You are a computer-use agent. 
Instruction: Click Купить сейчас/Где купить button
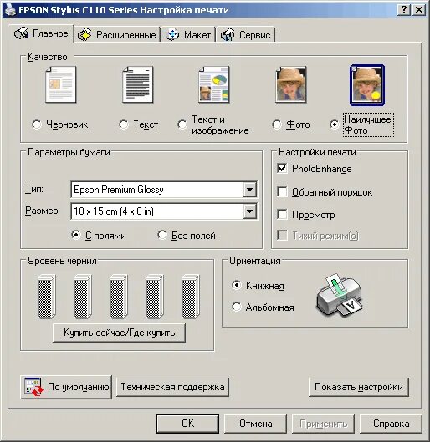[119, 333]
